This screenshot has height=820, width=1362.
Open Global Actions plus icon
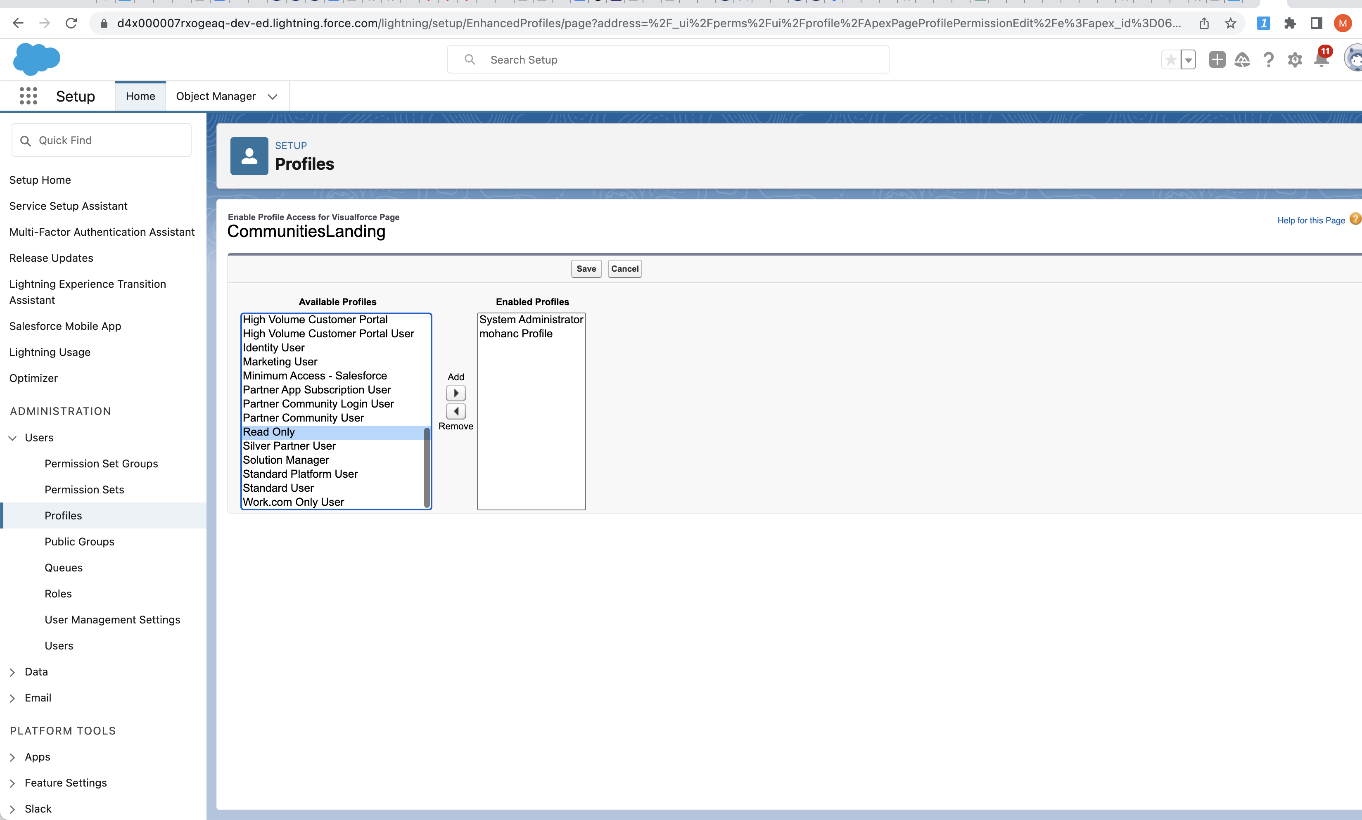1217,60
